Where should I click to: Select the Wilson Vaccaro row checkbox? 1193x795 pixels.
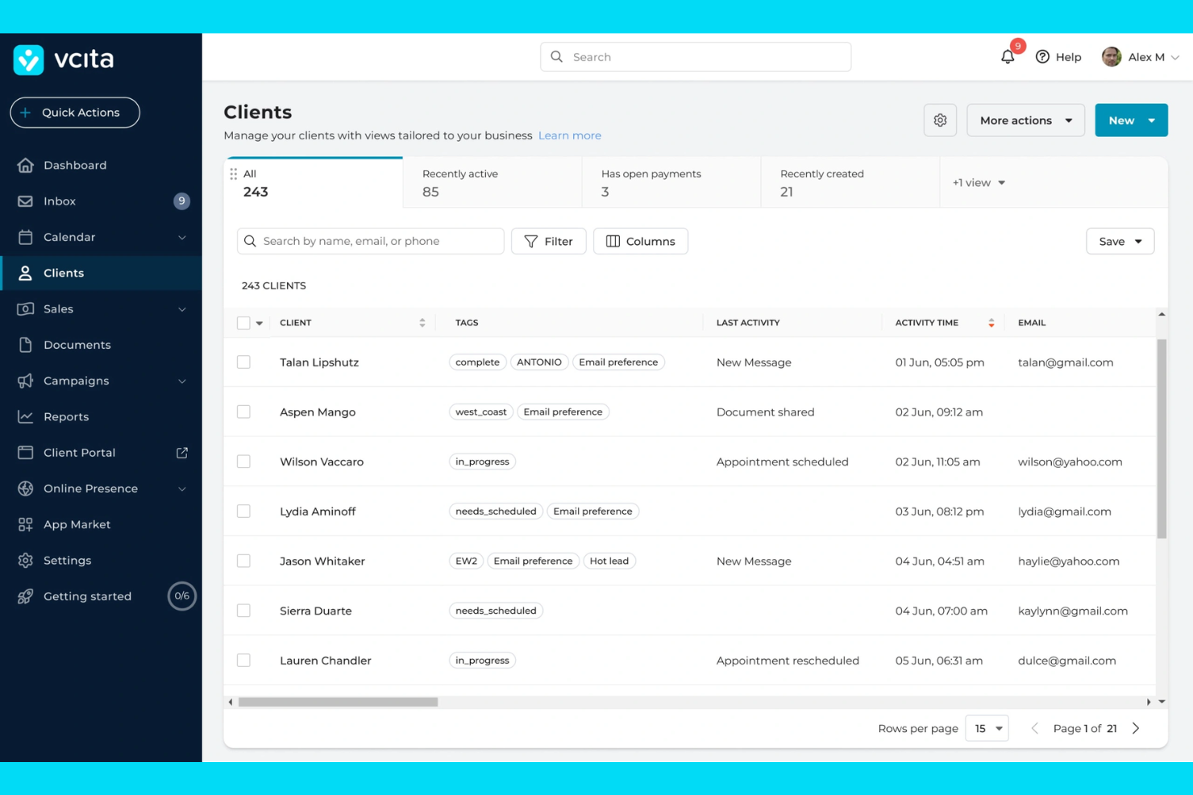click(244, 462)
